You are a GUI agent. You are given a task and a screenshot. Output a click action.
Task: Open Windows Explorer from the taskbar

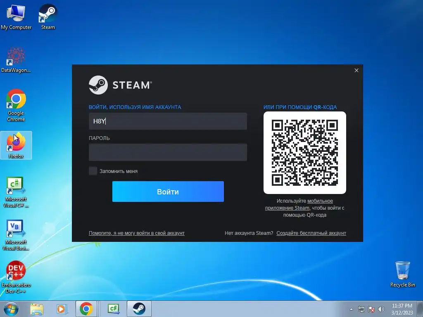tap(37, 309)
